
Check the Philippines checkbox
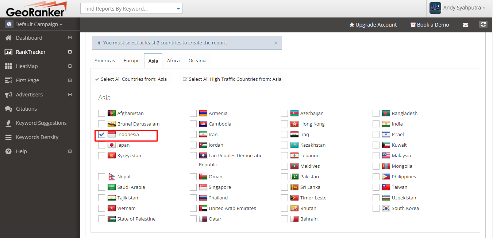pos(376,176)
